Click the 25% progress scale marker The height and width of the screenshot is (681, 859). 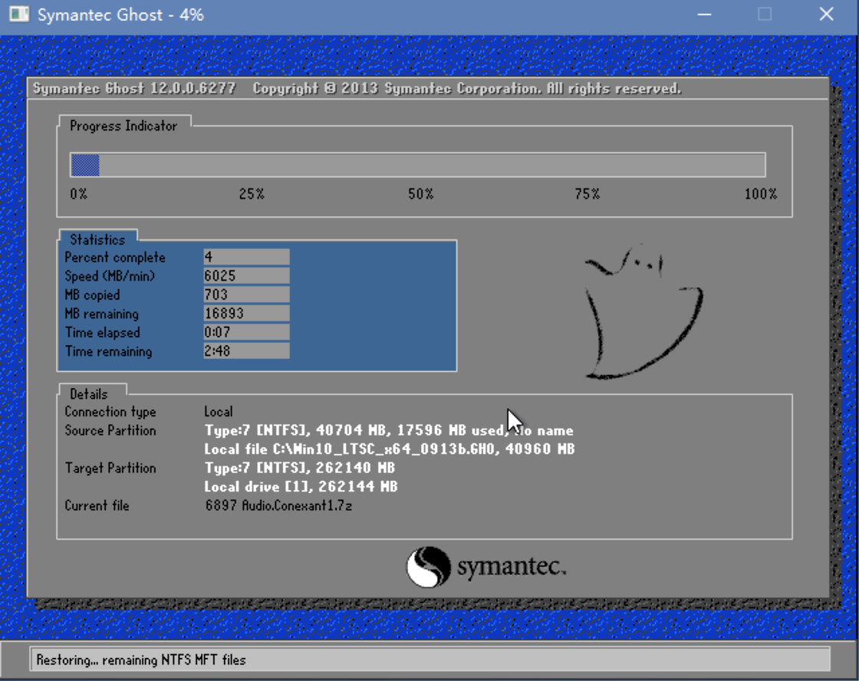tap(252, 194)
